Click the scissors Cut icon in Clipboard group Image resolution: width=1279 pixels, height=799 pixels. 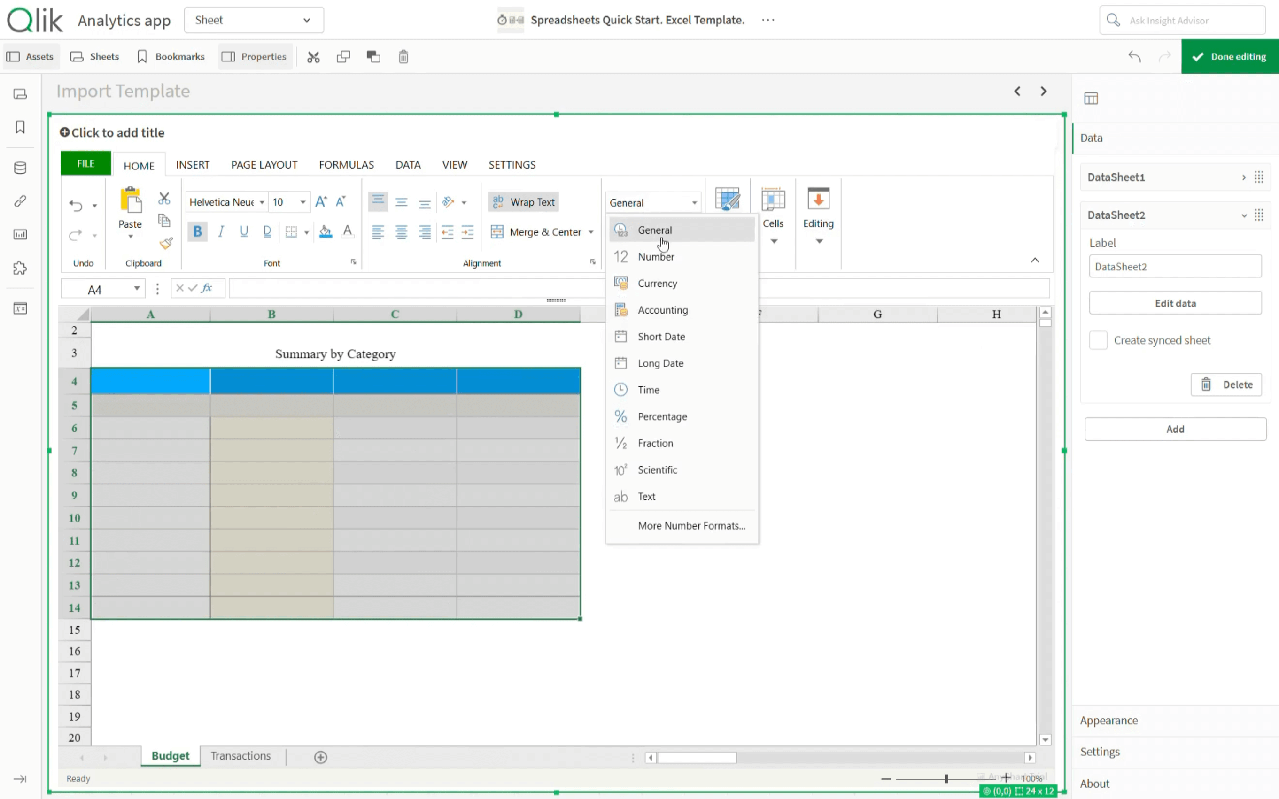[x=164, y=199]
